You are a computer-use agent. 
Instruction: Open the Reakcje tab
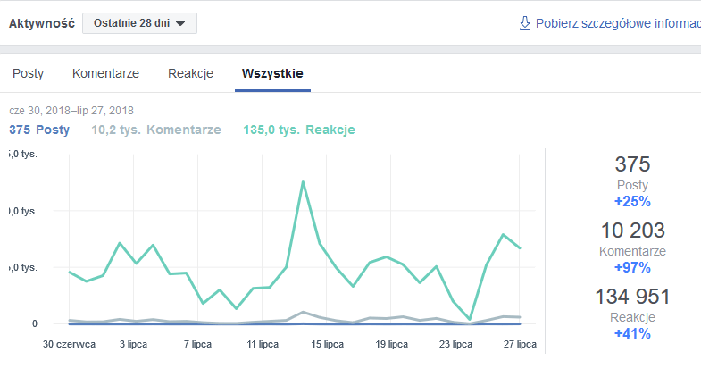(x=190, y=73)
